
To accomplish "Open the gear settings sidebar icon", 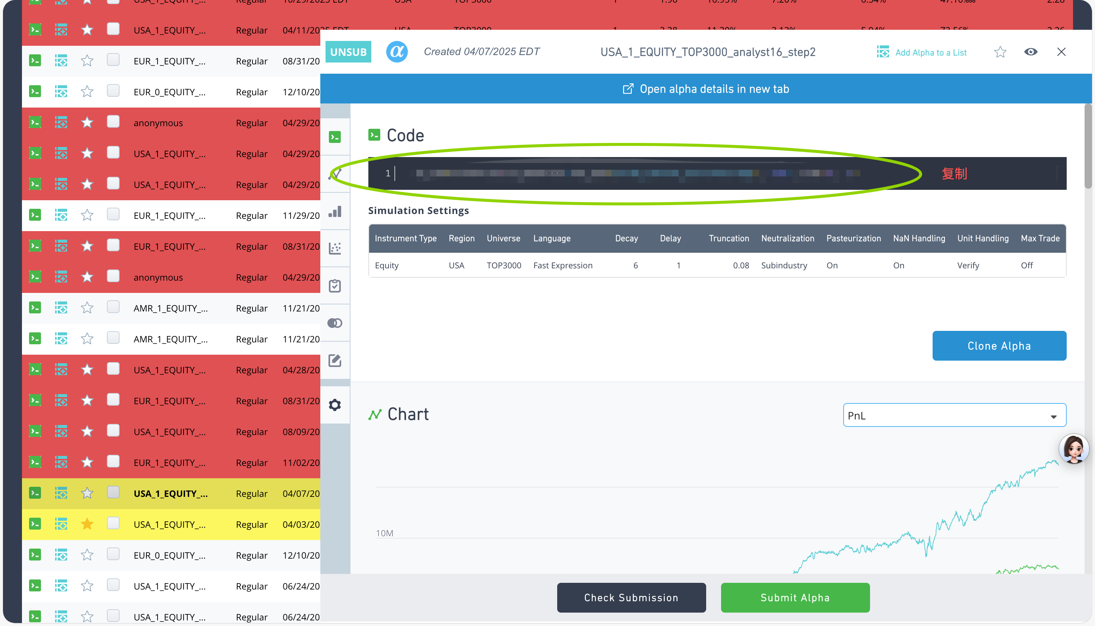I will 335,405.
